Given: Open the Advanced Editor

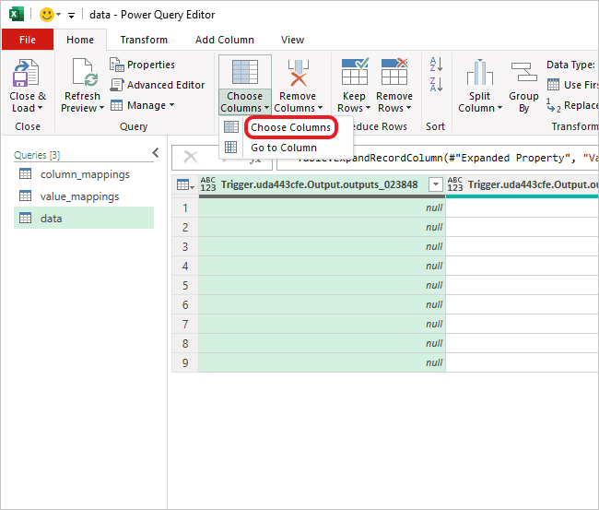Looking at the screenshot, I should pos(158,85).
